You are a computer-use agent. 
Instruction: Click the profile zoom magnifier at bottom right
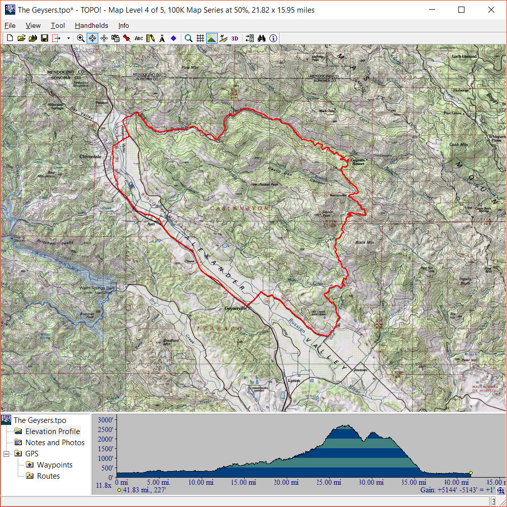(501, 490)
